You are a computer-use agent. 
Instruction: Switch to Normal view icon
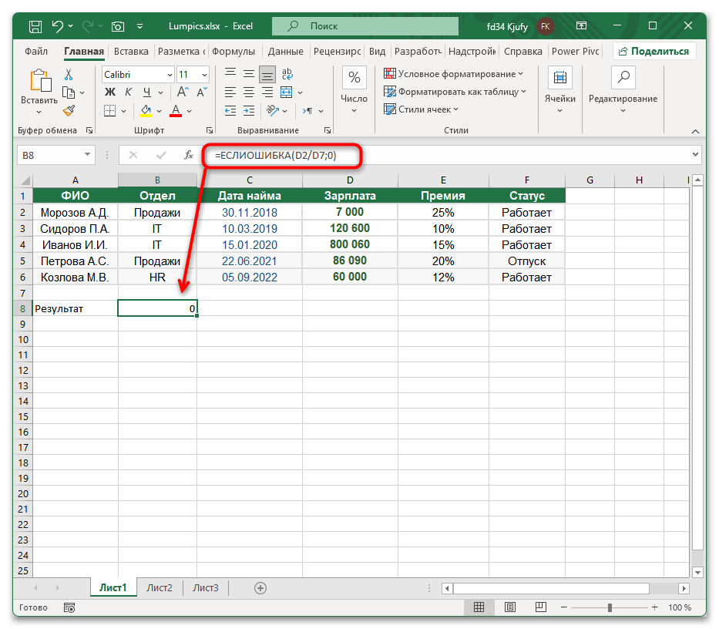click(479, 607)
